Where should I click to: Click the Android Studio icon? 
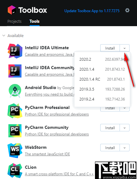tap(15, 91)
